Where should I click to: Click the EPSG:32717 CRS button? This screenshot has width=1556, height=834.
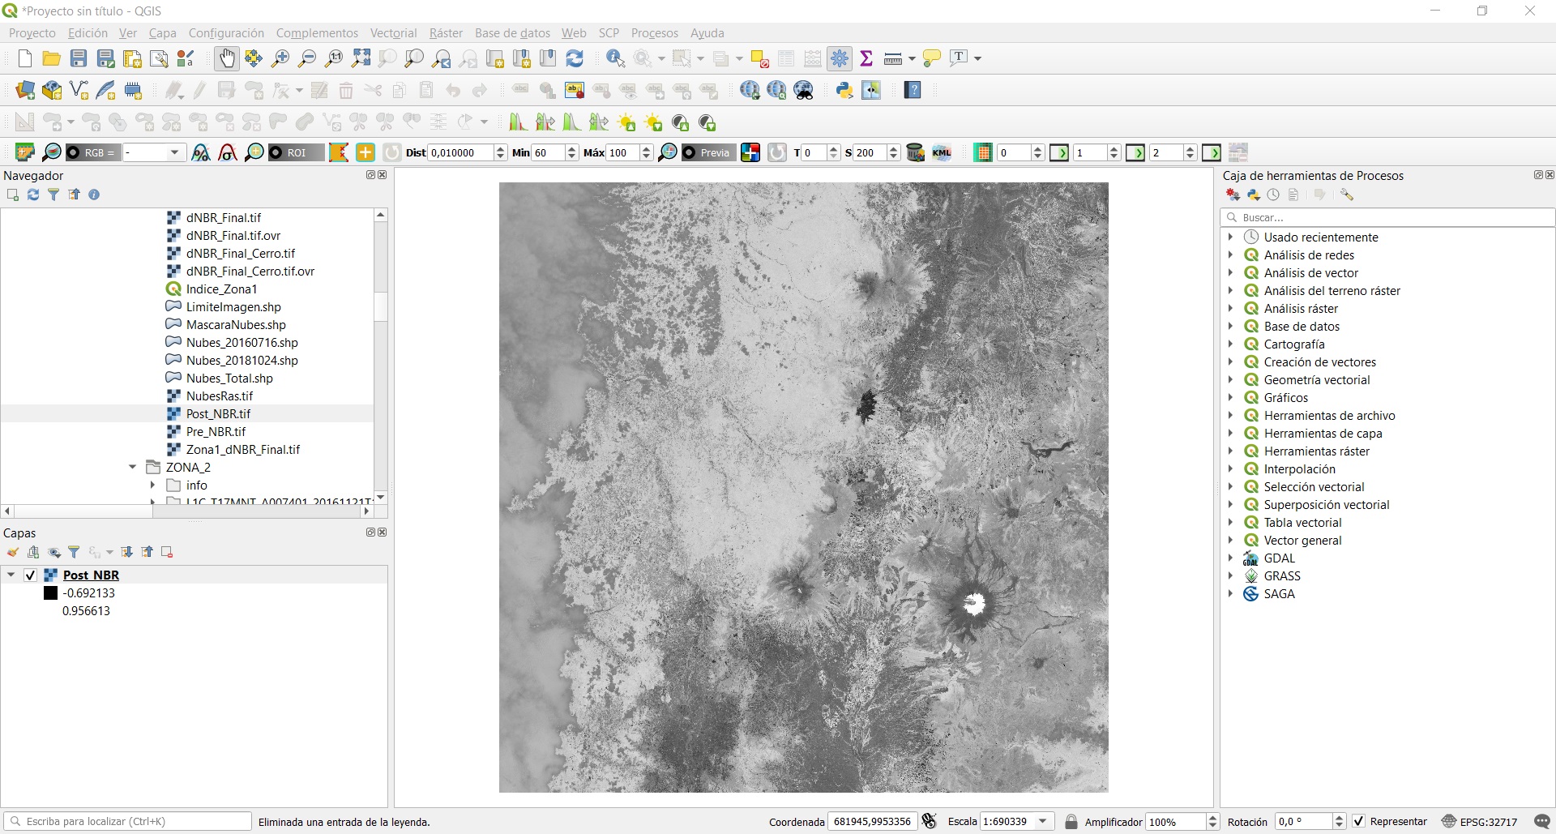click(1479, 821)
